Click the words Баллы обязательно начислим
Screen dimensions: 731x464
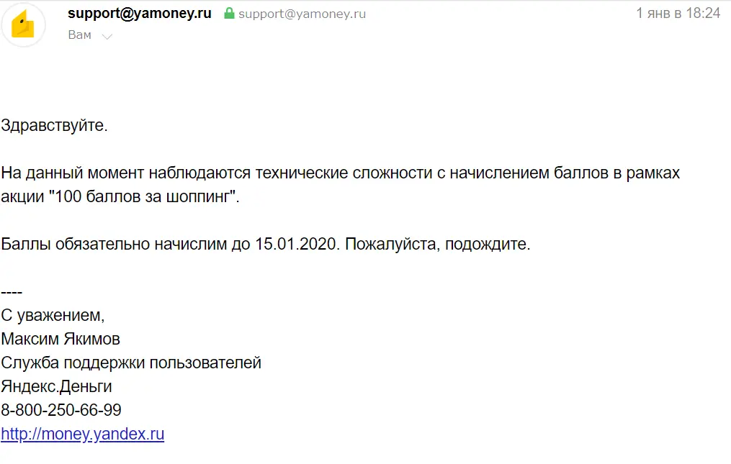[115, 244]
